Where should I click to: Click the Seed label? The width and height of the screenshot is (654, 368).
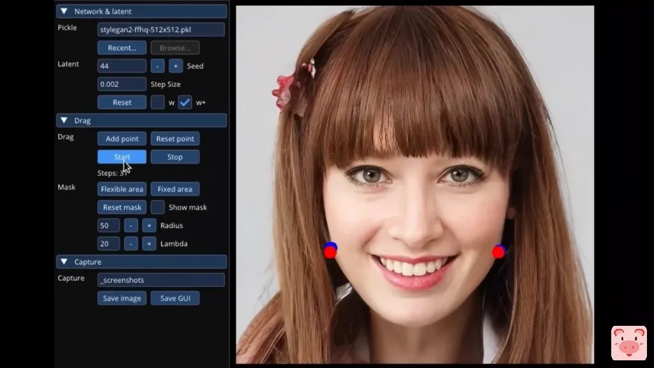(x=195, y=66)
